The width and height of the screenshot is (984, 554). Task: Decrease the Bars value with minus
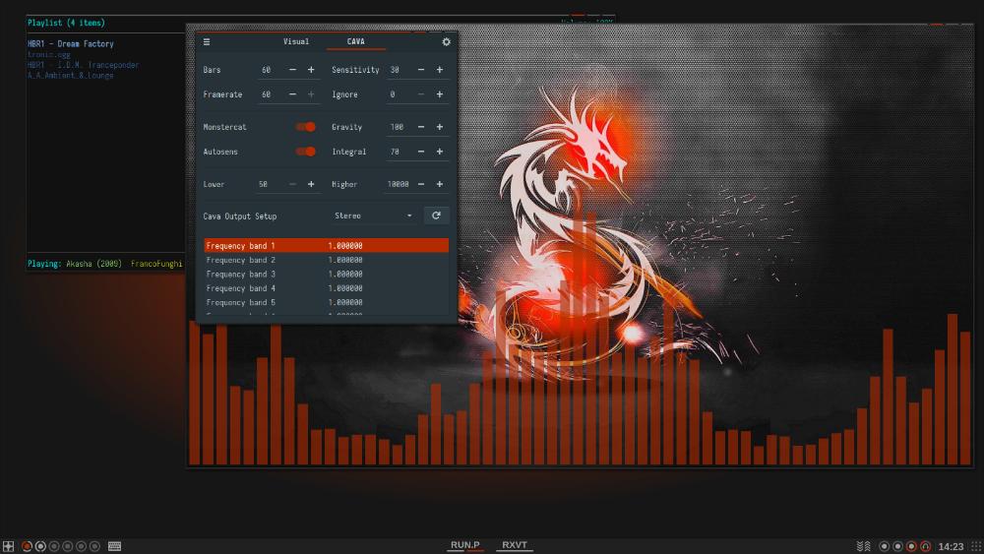[292, 70]
